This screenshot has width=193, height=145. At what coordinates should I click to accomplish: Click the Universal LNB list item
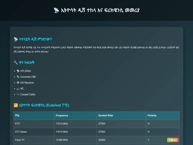(x=28, y=77)
